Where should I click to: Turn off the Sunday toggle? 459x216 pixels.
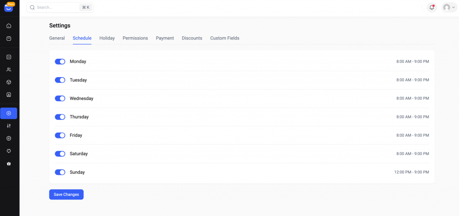[60, 172]
